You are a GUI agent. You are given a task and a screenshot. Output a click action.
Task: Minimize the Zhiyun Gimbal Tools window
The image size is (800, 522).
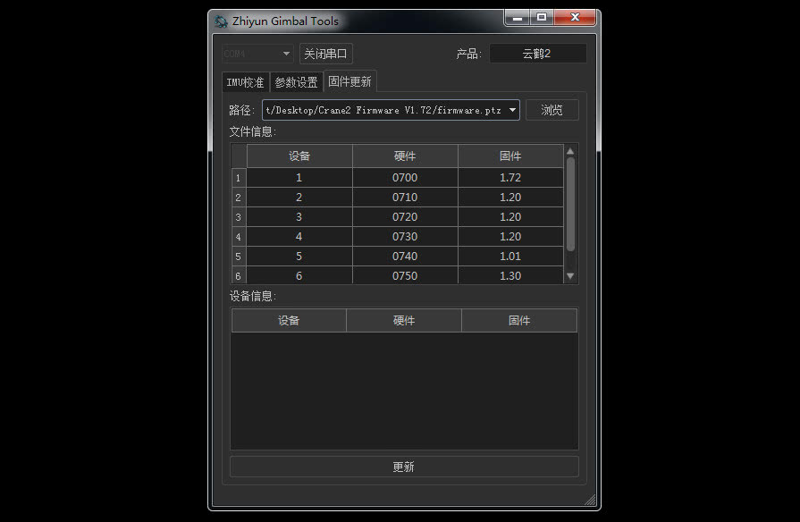click(x=518, y=17)
